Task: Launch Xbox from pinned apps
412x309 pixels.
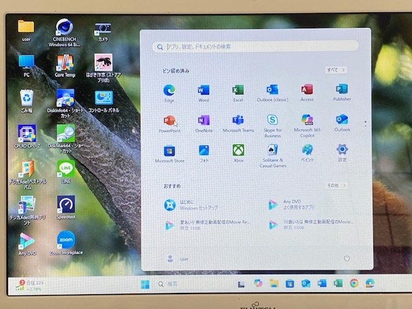Action: [238, 153]
